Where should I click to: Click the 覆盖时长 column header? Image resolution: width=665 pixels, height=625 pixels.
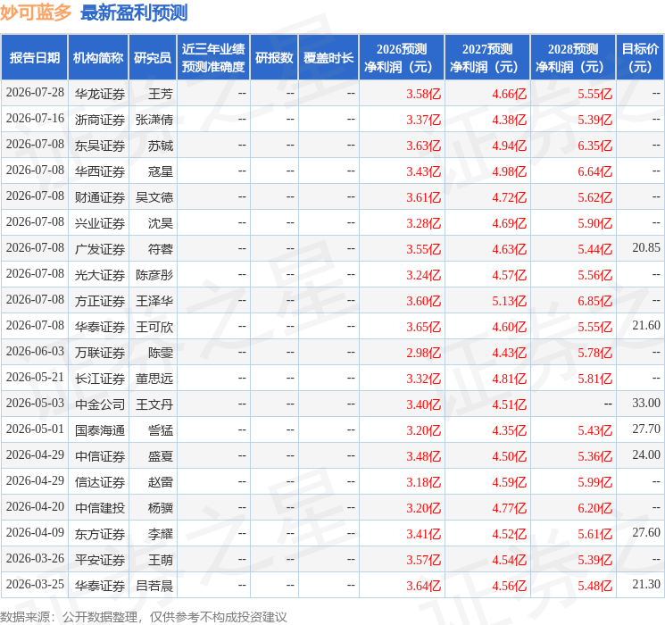click(x=328, y=58)
